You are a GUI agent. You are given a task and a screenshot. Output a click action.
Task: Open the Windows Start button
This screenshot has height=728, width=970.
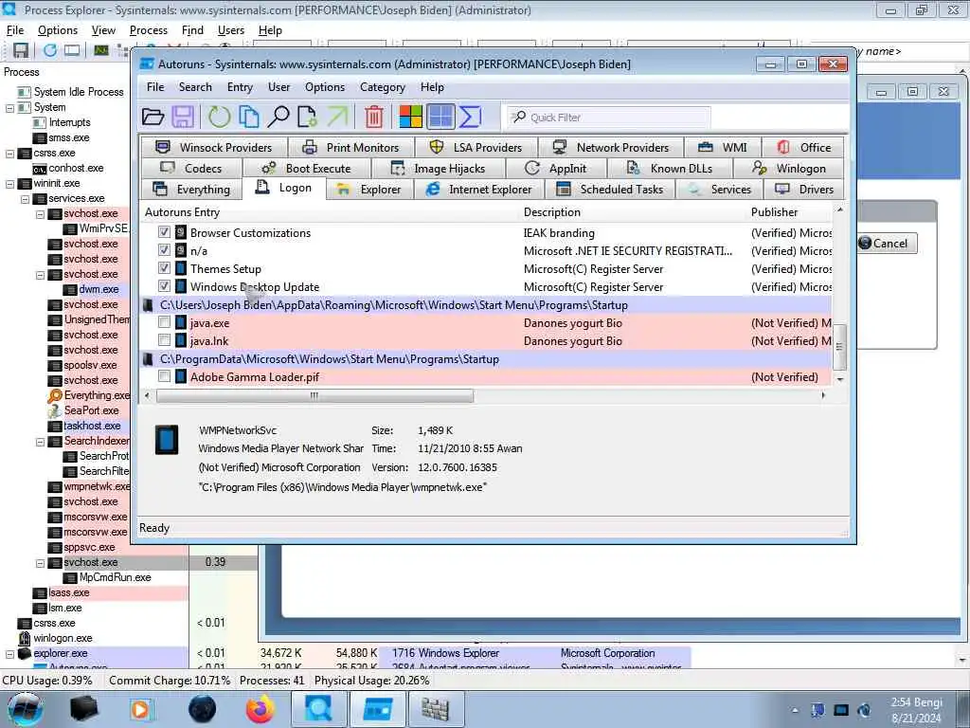pyautogui.click(x=25, y=709)
